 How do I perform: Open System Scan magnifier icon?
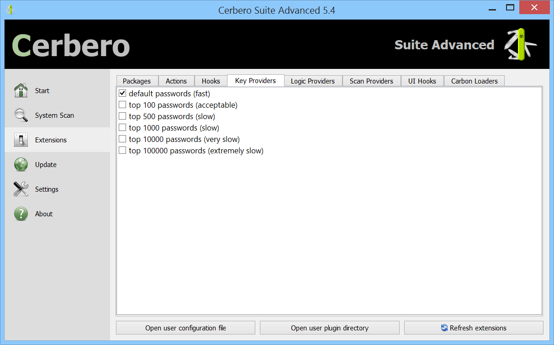pos(21,115)
